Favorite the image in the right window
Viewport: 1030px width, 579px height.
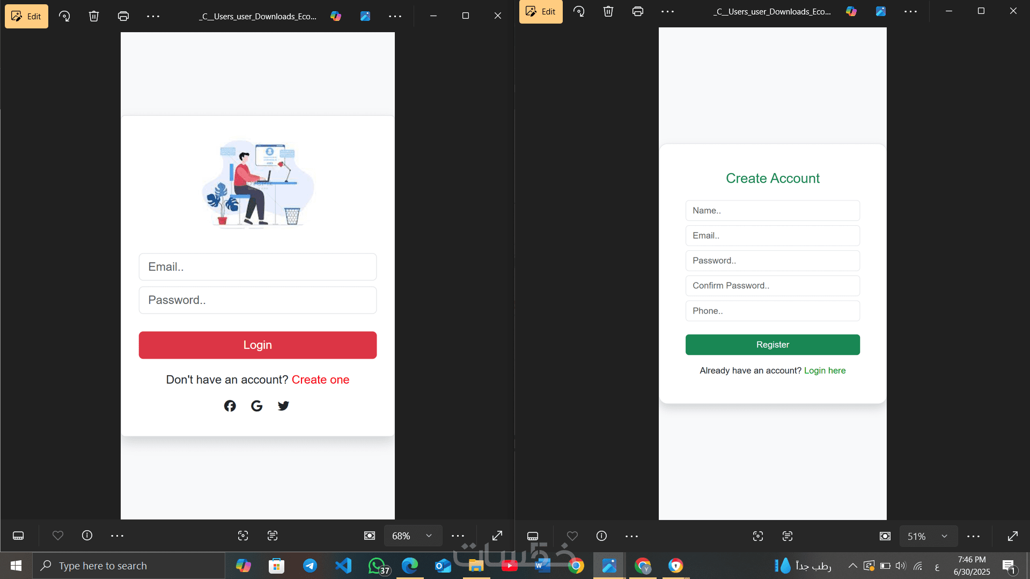pyautogui.click(x=572, y=536)
